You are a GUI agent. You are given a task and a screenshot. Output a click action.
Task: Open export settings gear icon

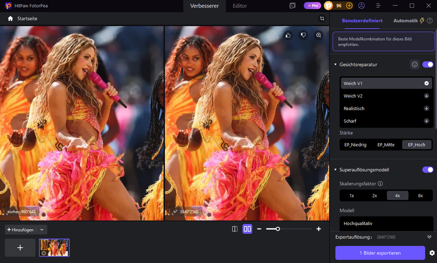tap(432, 253)
